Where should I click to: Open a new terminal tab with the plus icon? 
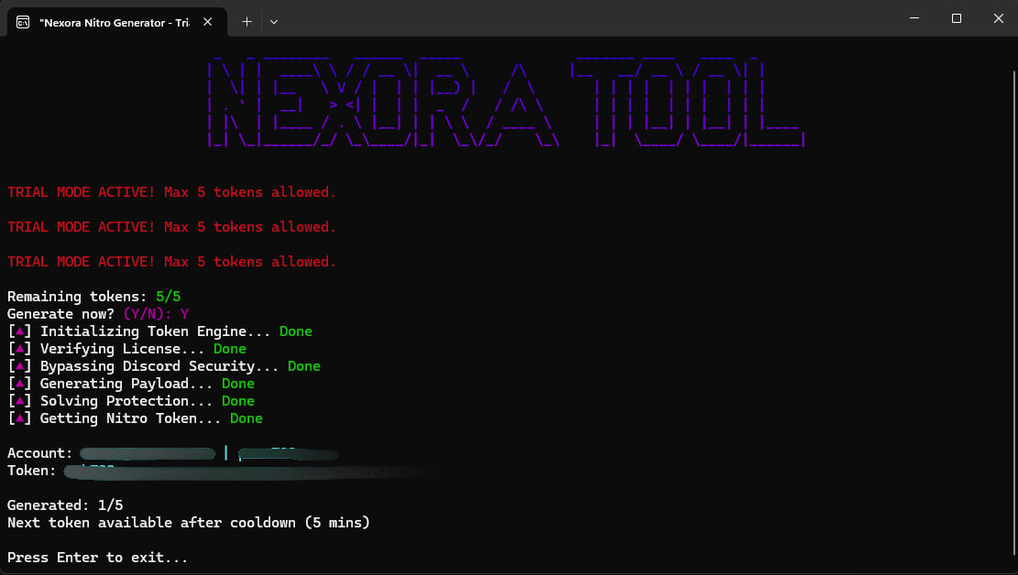click(246, 20)
